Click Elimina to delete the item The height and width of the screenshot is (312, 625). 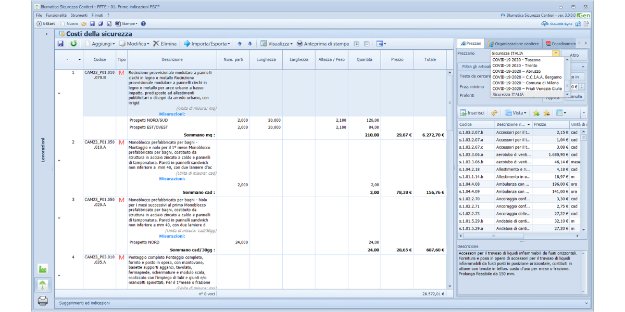click(x=165, y=44)
